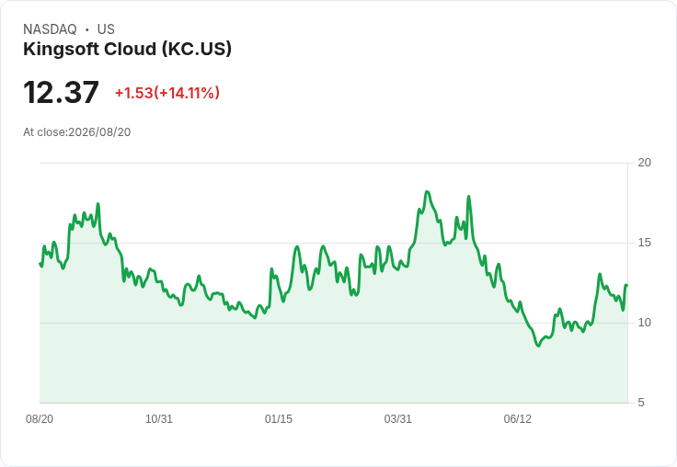Click the US market label

pos(106,29)
